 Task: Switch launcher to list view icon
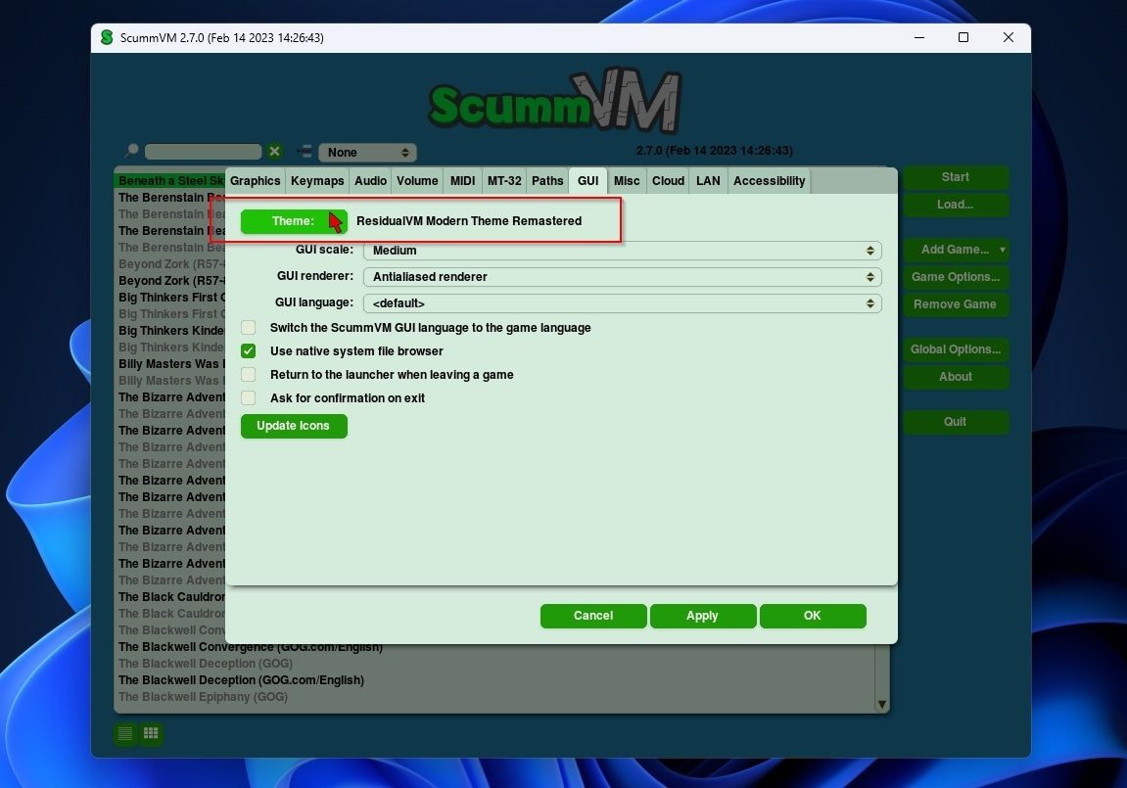125,733
